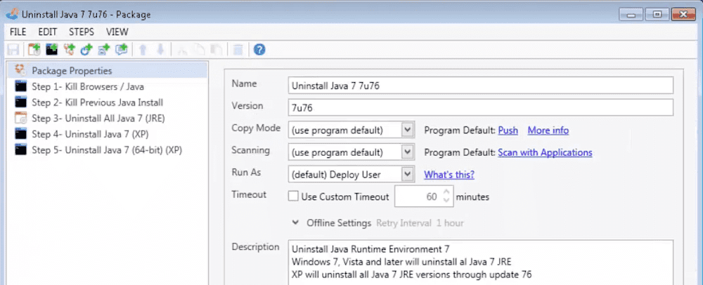
Task: Click the console icon beside Step 2
Action: pyautogui.click(x=20, y=102)
